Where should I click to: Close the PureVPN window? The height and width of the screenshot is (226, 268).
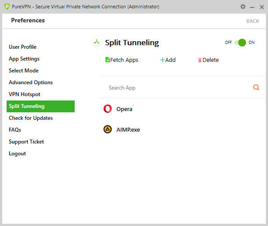point(262,7)
